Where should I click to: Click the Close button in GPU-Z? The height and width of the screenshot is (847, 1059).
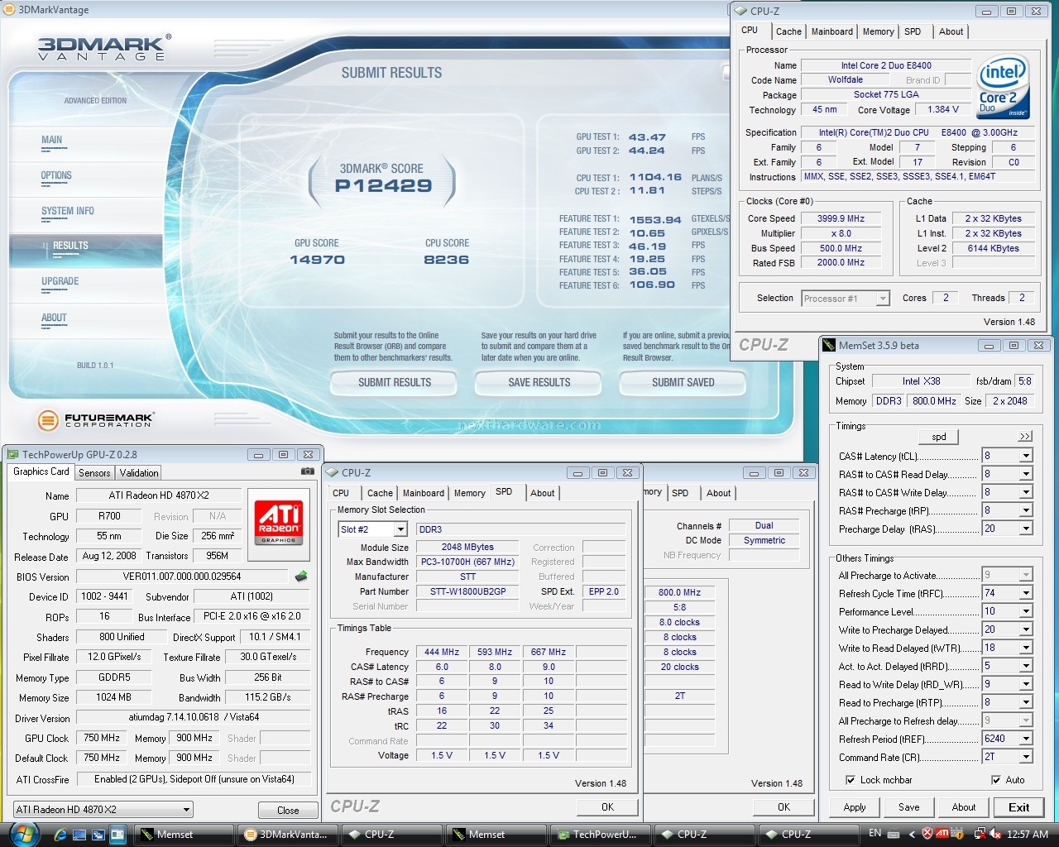(x=288, y=811)
